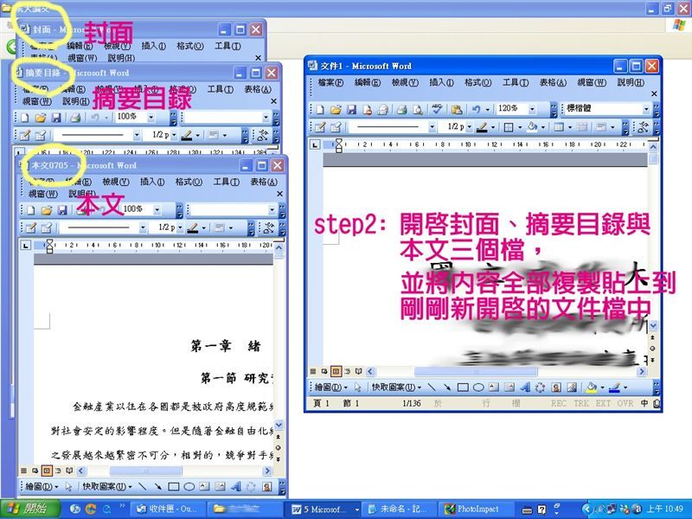The height and width of the screenshot is (519, 692).
Task: Open 繪圖(D) Draw menu button in 文件1
Action: coord(331,388)
